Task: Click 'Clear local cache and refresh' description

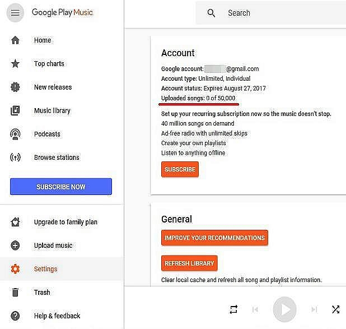Action: (x=241, y=280)
